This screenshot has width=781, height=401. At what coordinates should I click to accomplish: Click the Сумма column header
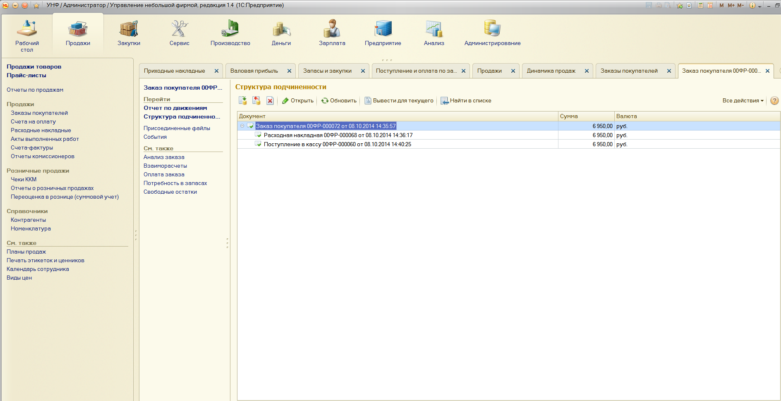pyautogui.click(x=585, y=116)
